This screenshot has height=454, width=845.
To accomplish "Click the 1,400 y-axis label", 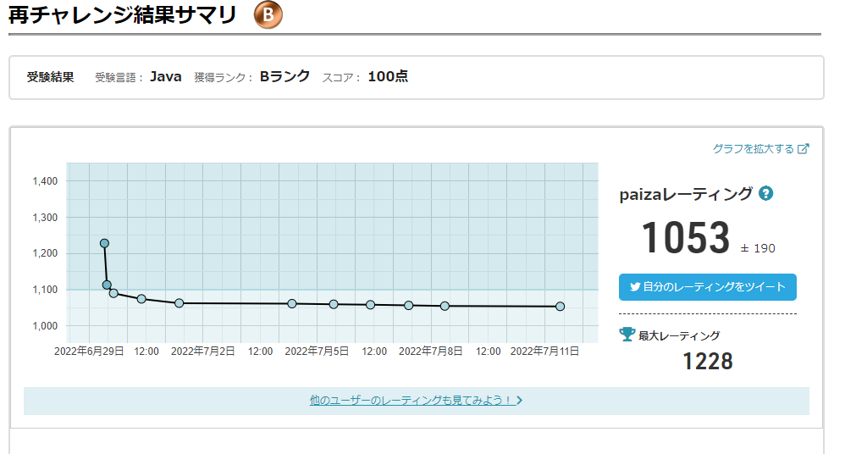I will 44,181.
